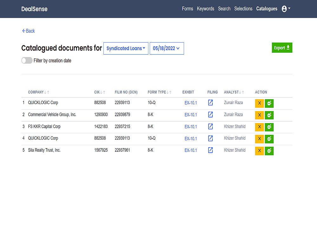Open Catalogues in navigation bar
The width and height of the screenshot is (317, 238).
(x=267, y=9)
